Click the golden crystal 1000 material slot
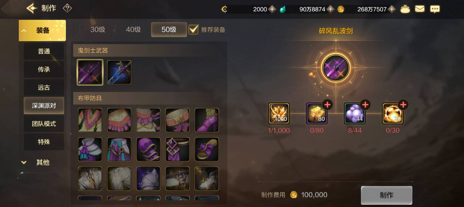The width and height of the screenshot is (464, 207). click(x=279, y=114)
